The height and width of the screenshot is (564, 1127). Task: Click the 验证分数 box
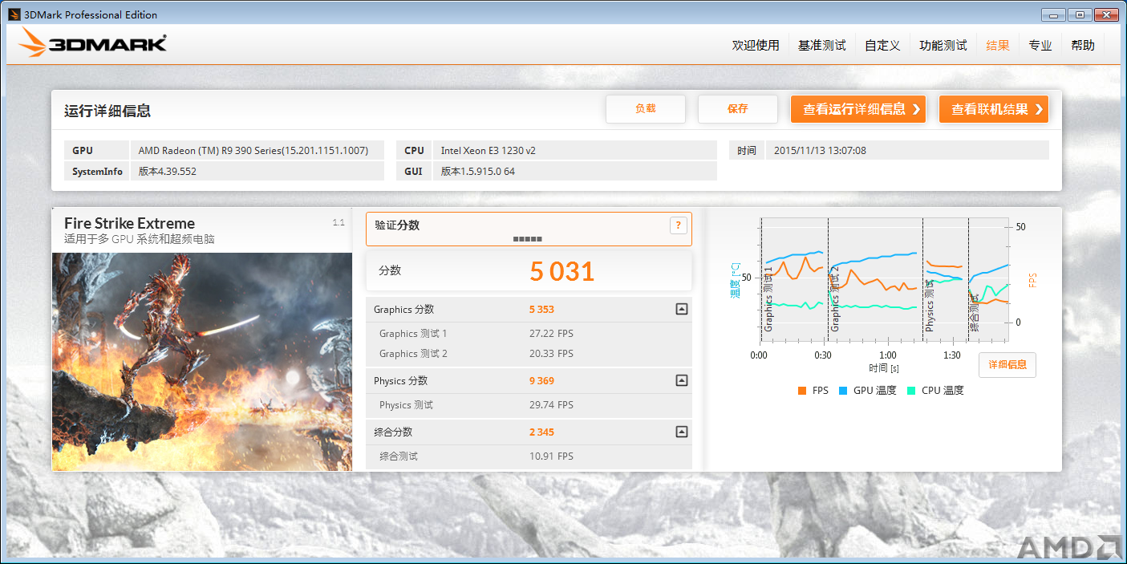[x=529, y=229]
